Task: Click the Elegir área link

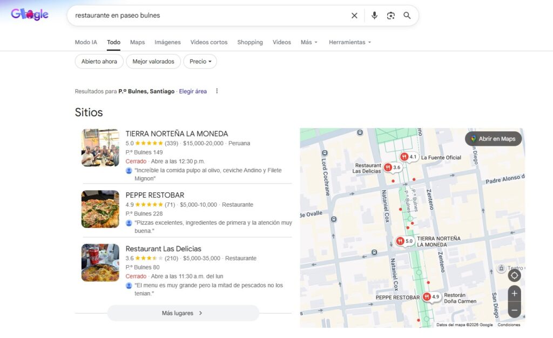Action: pyautogui.click(x=193, y=91)
